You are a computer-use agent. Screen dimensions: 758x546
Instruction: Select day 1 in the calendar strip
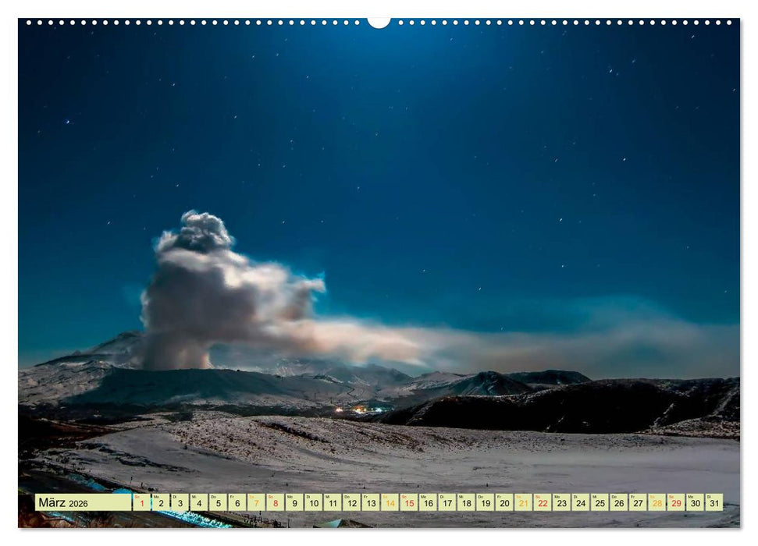tap(141, 502)
